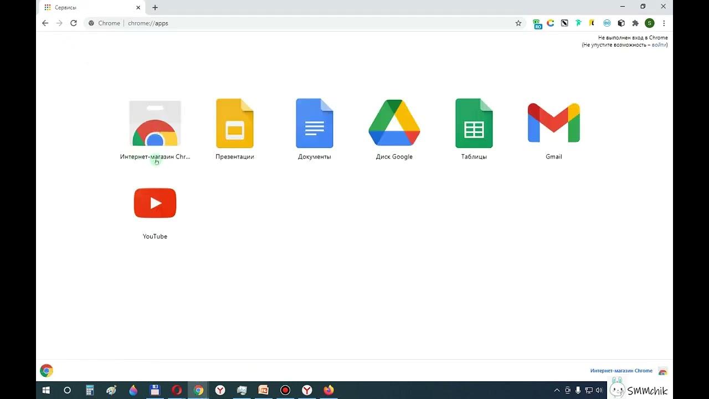Image resolution: width=709 pixels, height=399 pixels.
Task: Open the color drop taskbar app
Action: [133, 390]
